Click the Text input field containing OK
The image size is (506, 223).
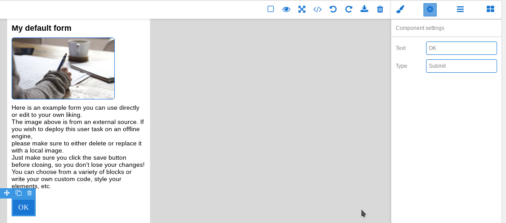coord(461,48)
